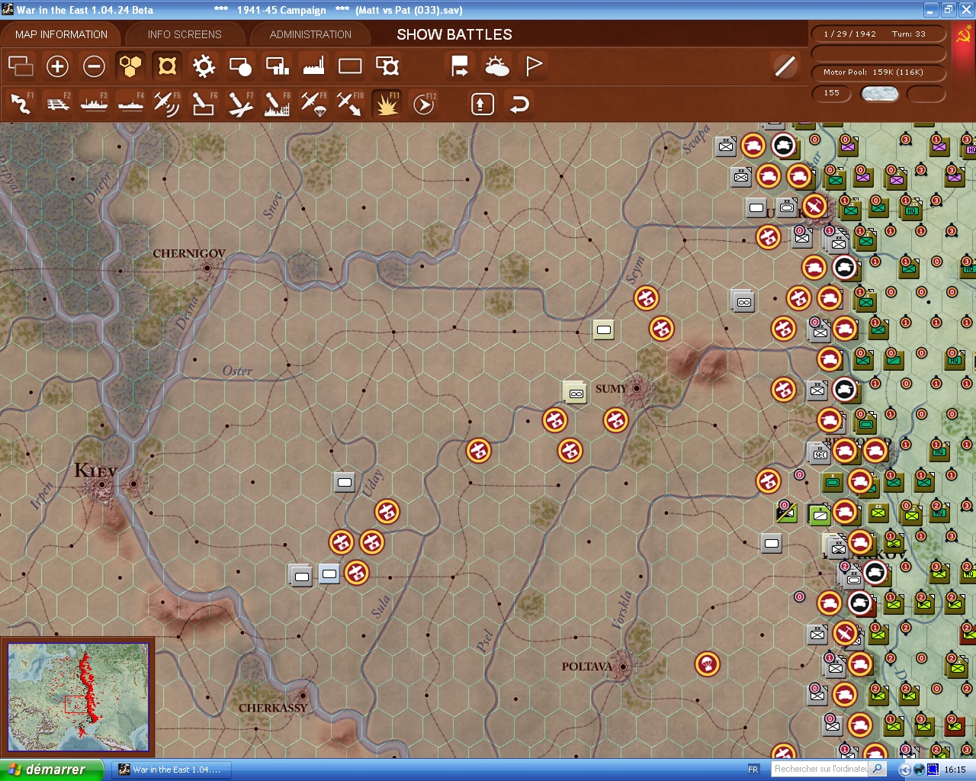Click the pennant flag toolbar icon
The image size is (976, 781).
tap(534, 66)
